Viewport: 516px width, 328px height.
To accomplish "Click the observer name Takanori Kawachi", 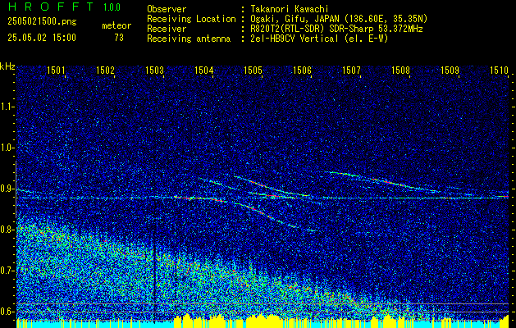I will 289,9.
